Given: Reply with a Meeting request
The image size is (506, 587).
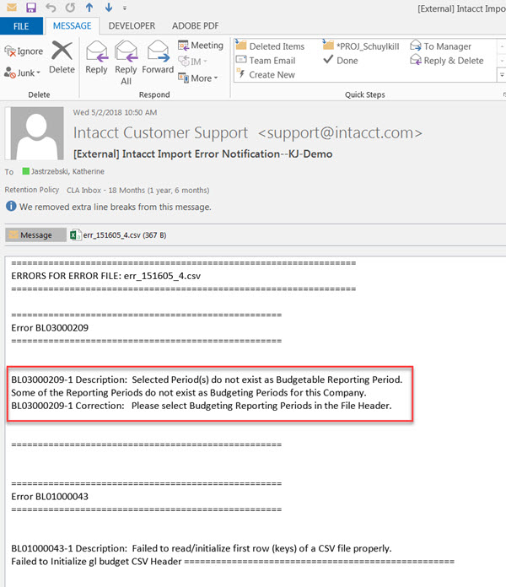Looking at the screenshot, I should pos(201,46).
